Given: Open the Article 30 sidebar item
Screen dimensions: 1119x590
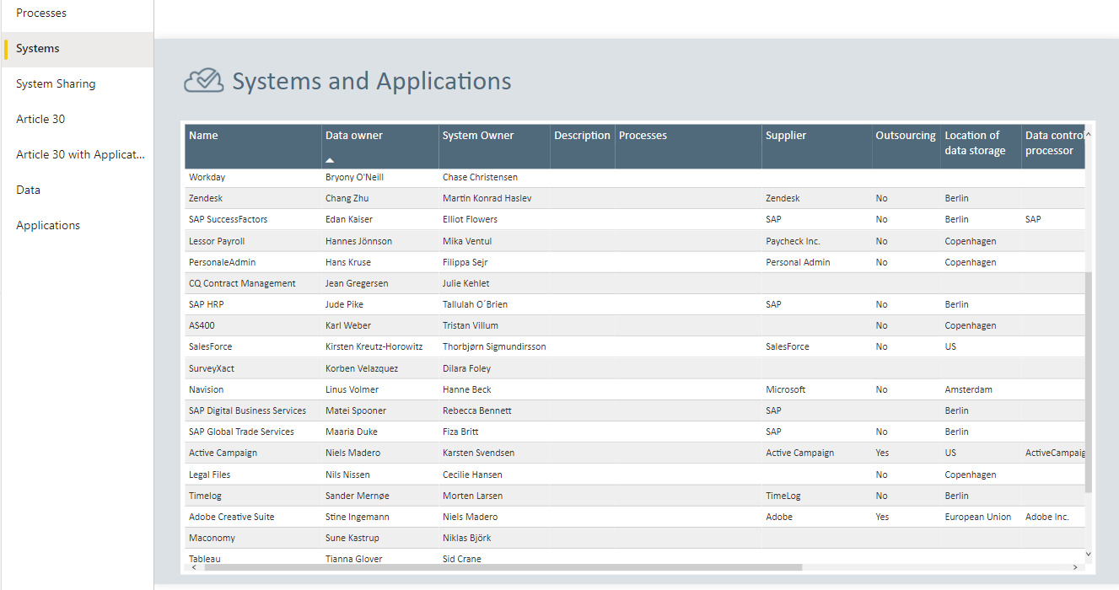Looking at the screenshot, I should point(40,120).
